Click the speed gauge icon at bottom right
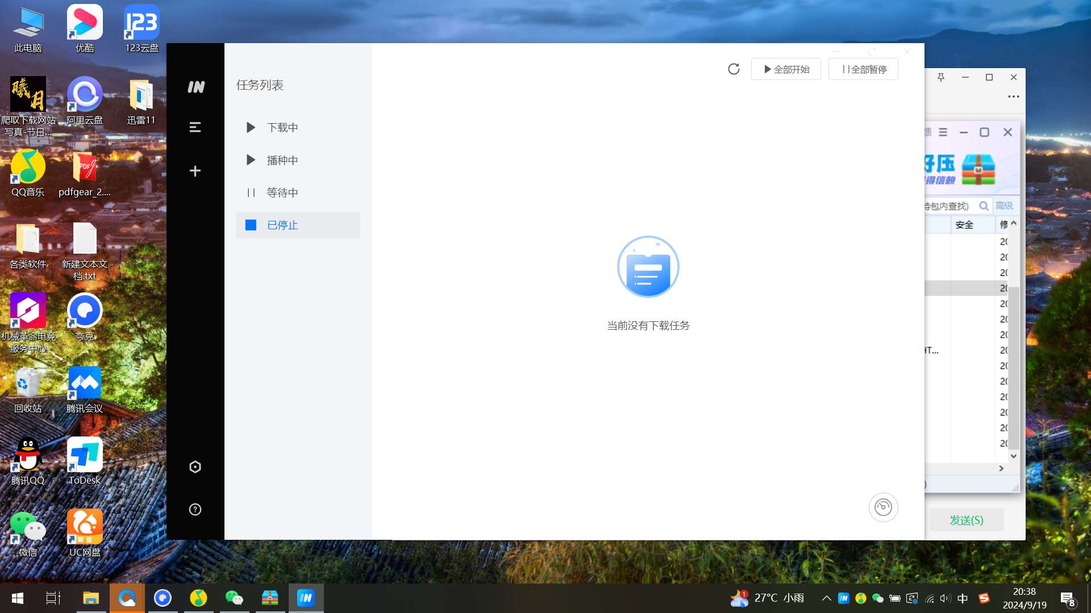 coord(883,507)
